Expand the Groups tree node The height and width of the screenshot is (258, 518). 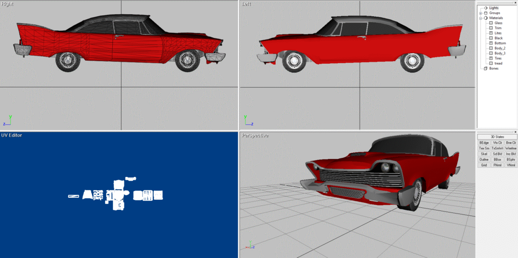481,13
